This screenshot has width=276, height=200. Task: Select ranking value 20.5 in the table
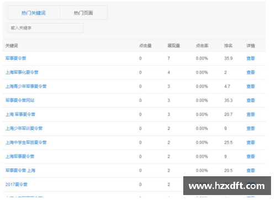coord(229,170)
